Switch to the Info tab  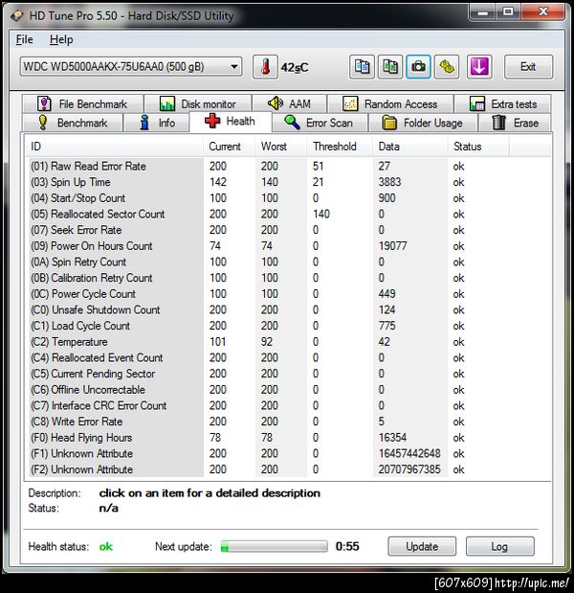tap(157, 123)
